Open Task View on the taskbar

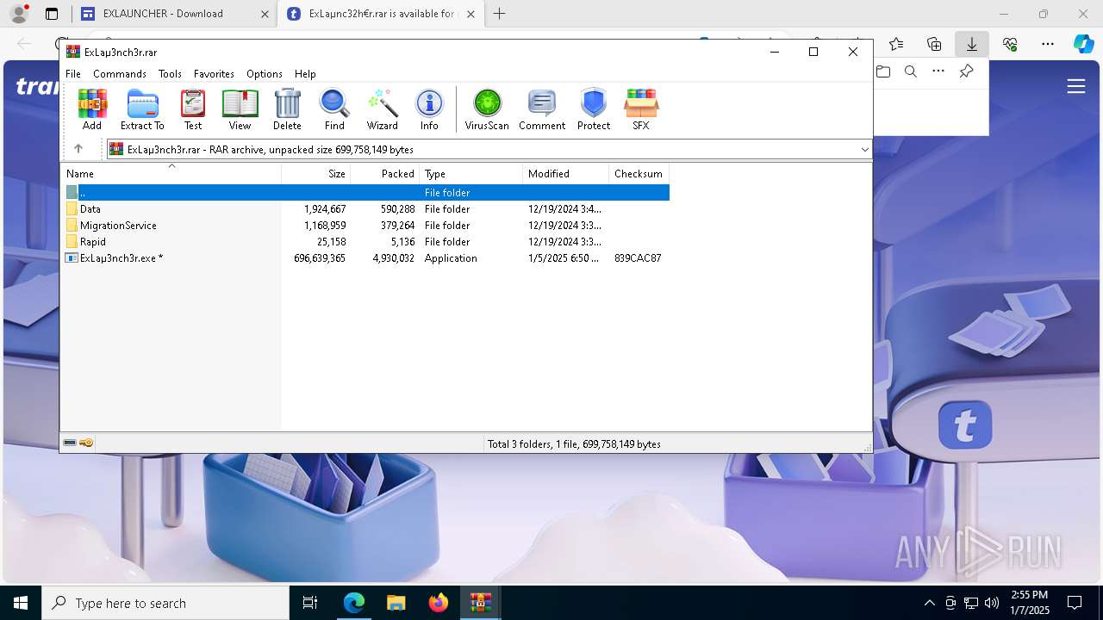click(310, 603)
